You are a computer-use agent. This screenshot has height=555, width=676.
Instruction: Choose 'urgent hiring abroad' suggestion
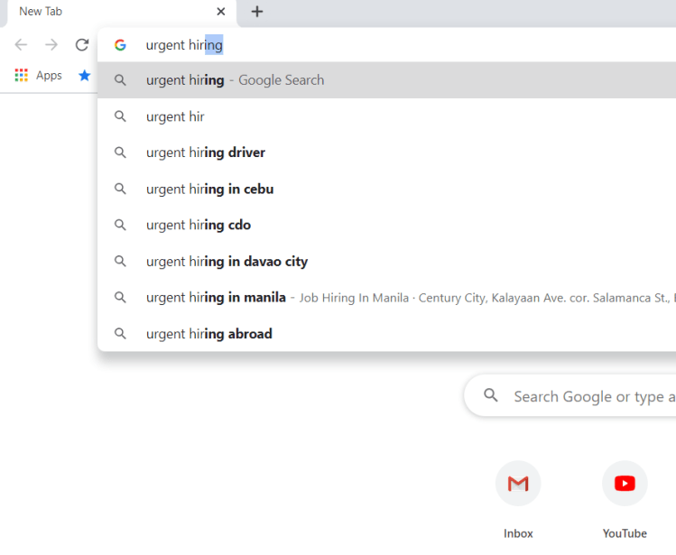coord(208,334)
